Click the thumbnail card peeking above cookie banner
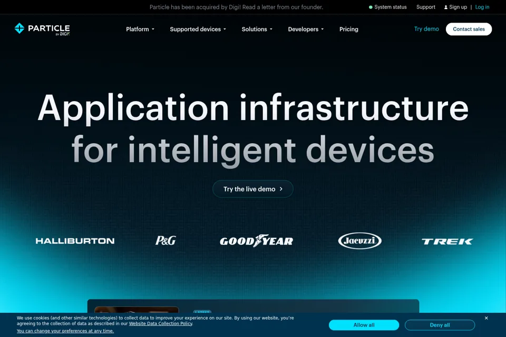506x337 pixels. (136, 310)
